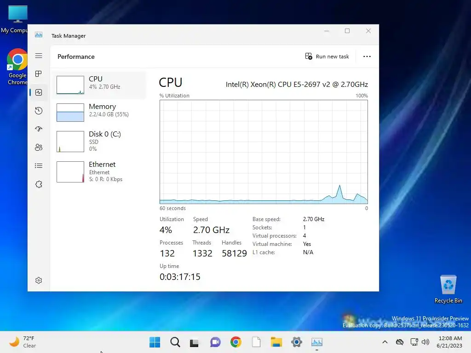Click the 4% utilization value
This screenshot has width=471, height=353.
point(166,230)
